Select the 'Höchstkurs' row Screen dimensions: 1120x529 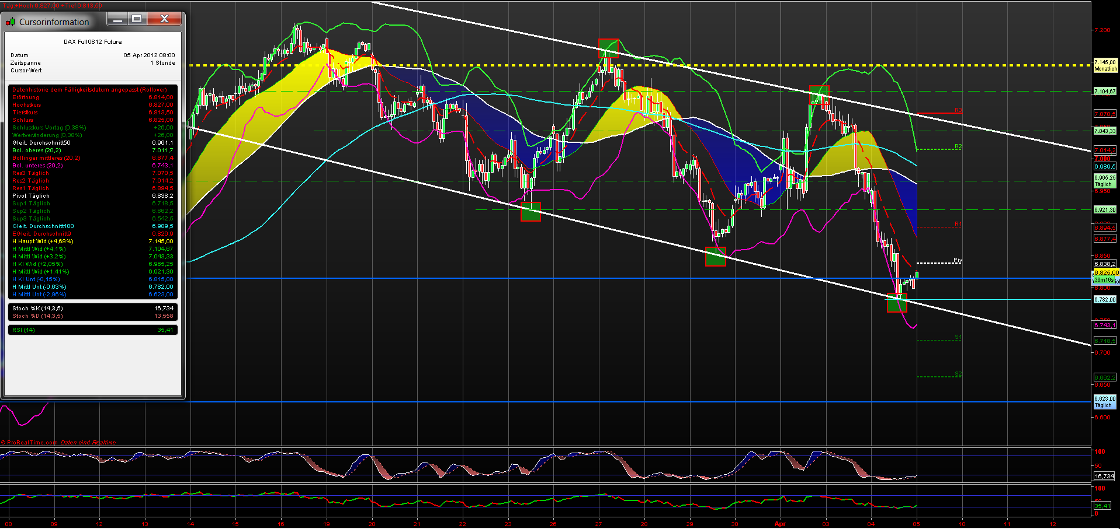coord(93,105)
